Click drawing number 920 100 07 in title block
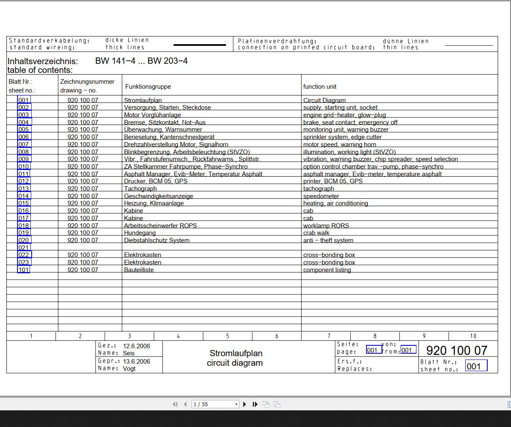The height and width of the screenshot is (427, 511). [457, 351]
